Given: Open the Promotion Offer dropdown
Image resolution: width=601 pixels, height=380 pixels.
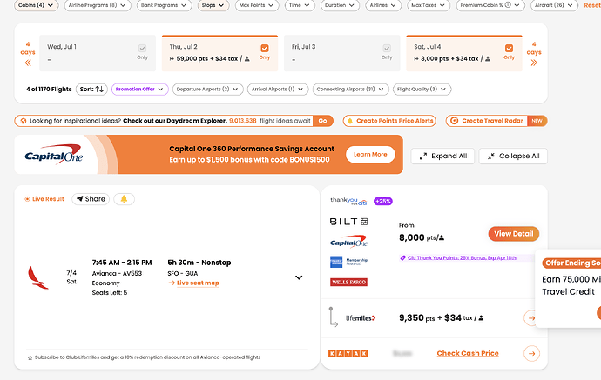Looking at the screenshot, I should pyautogui.click(x=140, y=90).
